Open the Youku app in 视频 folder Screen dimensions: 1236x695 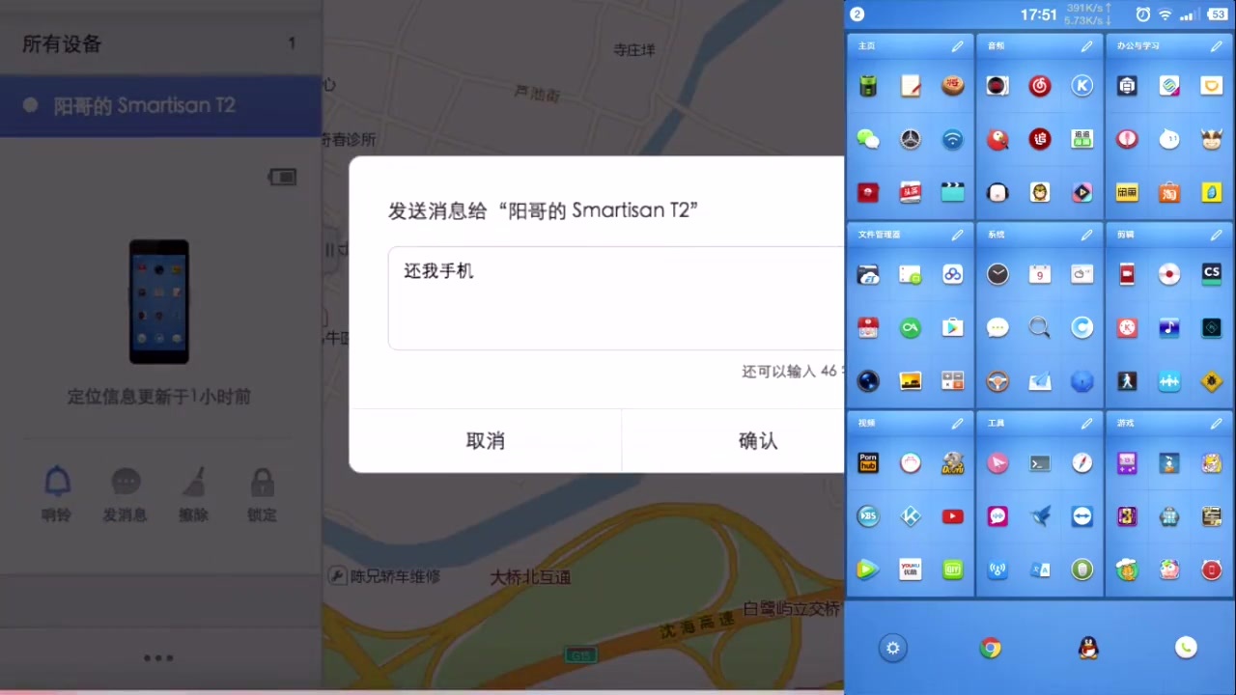[x=911, y=570]
